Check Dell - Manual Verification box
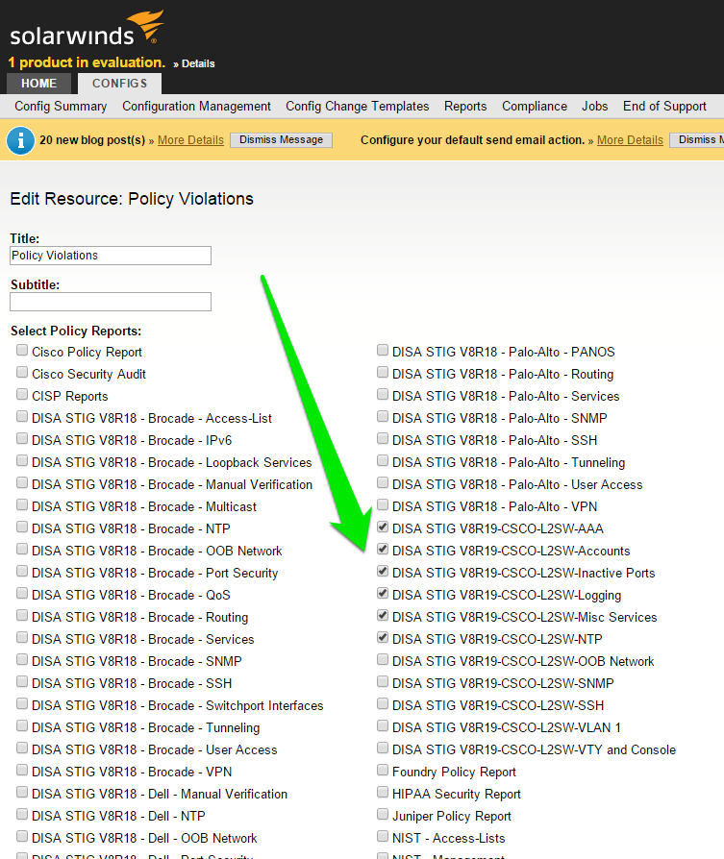The height and width of the screenshot is (859, 724). pyautogui.click(x=22, y=792)
